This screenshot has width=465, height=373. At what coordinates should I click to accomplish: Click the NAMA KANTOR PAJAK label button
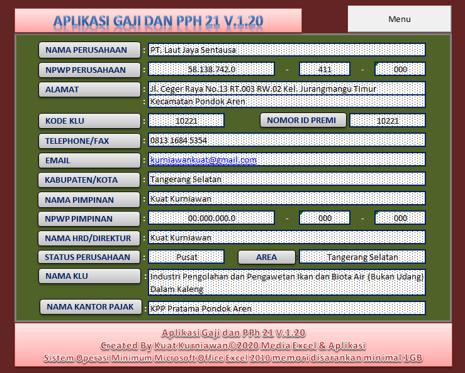[91, 306]
